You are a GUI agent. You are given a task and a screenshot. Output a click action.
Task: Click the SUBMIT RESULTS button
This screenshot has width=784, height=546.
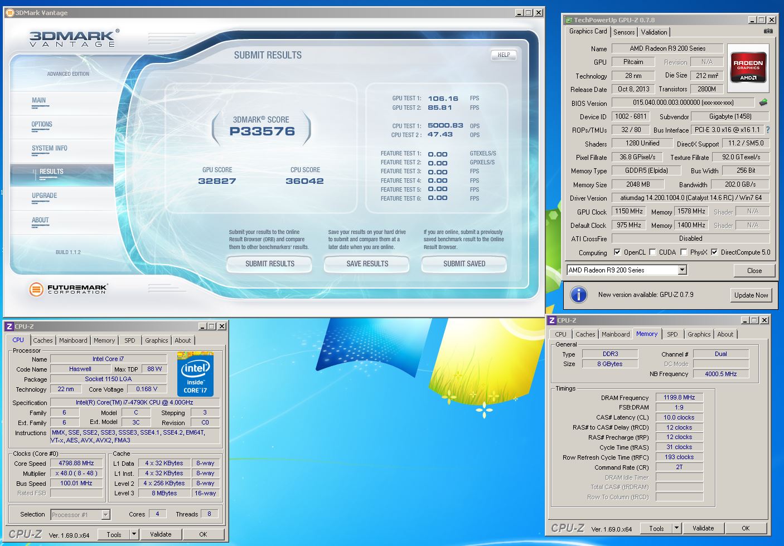pyautogui.click(x=269, y=264)
